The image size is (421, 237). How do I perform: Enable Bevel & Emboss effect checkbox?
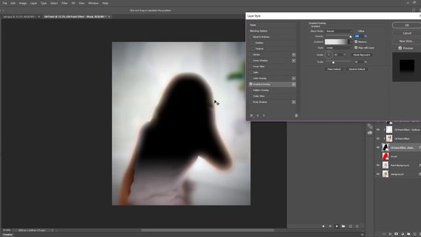click(251, 37)
